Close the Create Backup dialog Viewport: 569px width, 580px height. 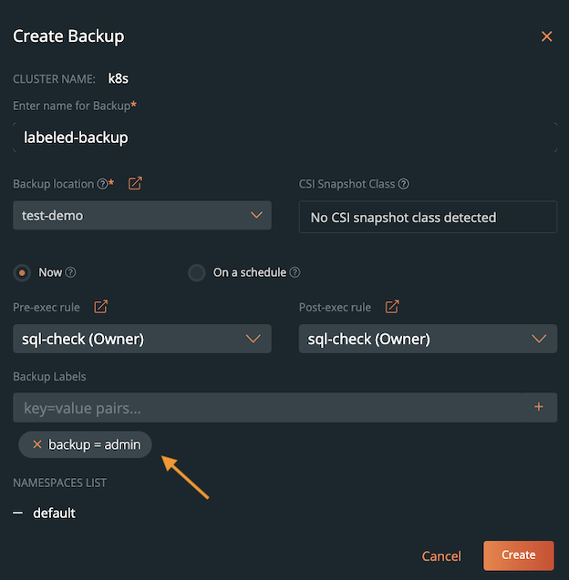[x=546, y=36]
